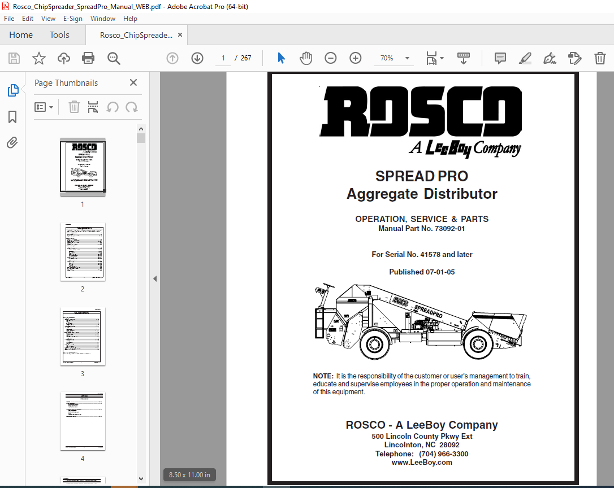Open the File menu
The height and width of the screenshot is (488, 614).
pyautogui.click(x=9, y=19)
